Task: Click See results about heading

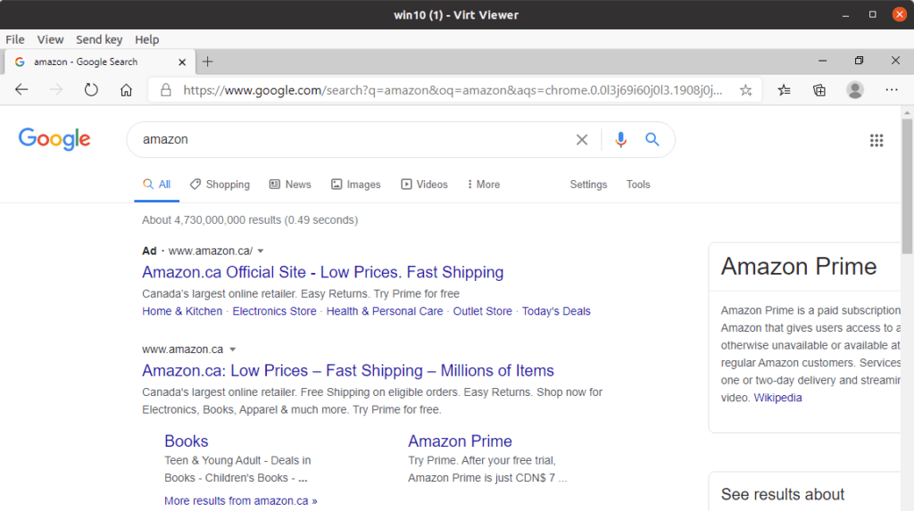Action: 782,494
